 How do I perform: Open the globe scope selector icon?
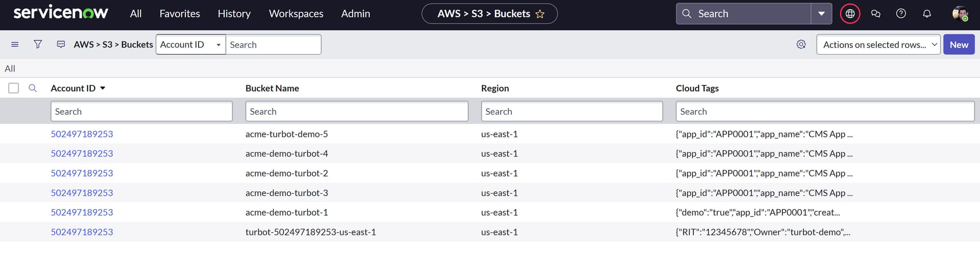point(850,14)
